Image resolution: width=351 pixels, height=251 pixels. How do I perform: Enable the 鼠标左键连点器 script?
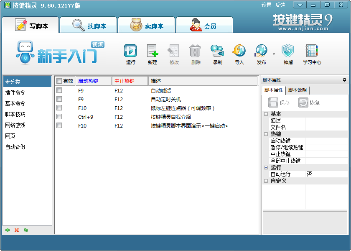[x=59, y=108]
